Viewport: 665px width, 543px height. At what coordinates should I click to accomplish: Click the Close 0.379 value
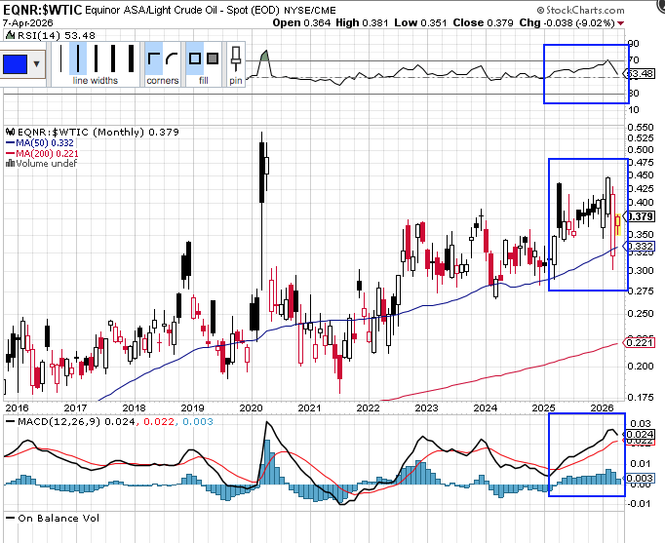[x=483, y=22]
